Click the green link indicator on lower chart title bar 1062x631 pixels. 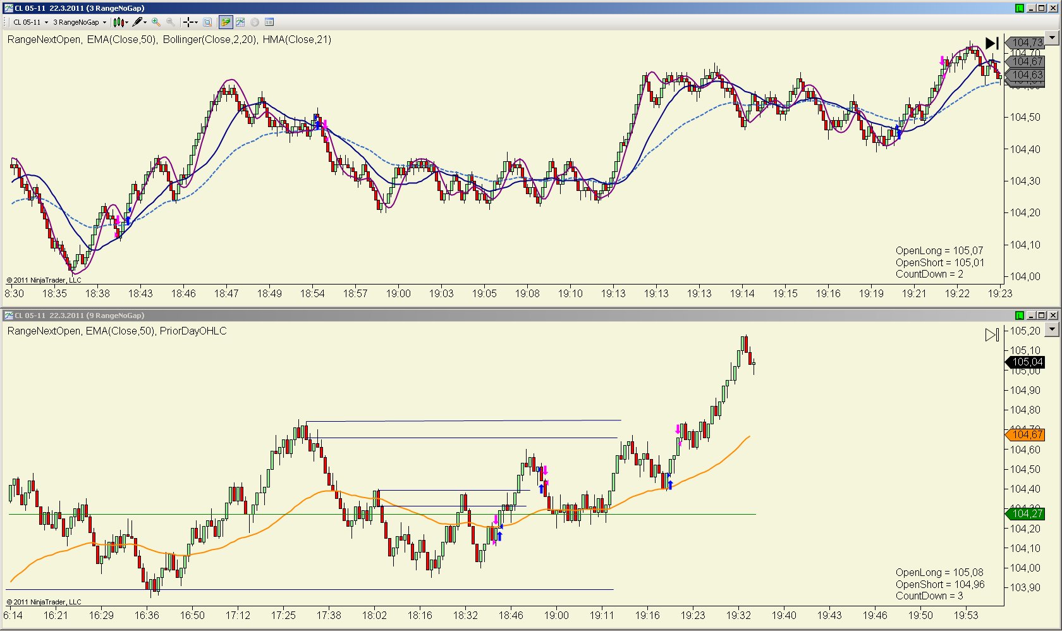1019,315
